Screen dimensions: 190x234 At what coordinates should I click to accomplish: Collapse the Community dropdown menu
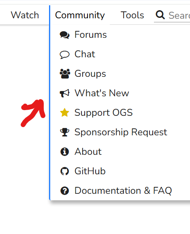[x=80, y=15]
